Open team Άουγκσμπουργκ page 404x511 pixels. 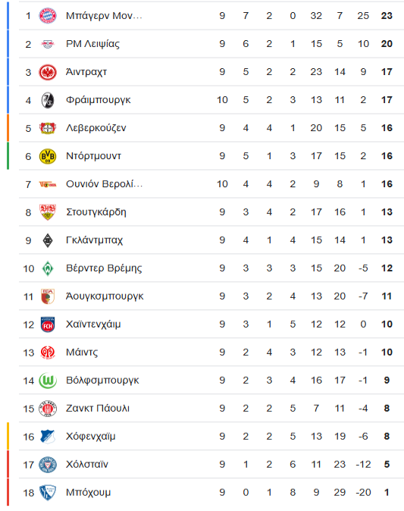click(x=105, y=296)
